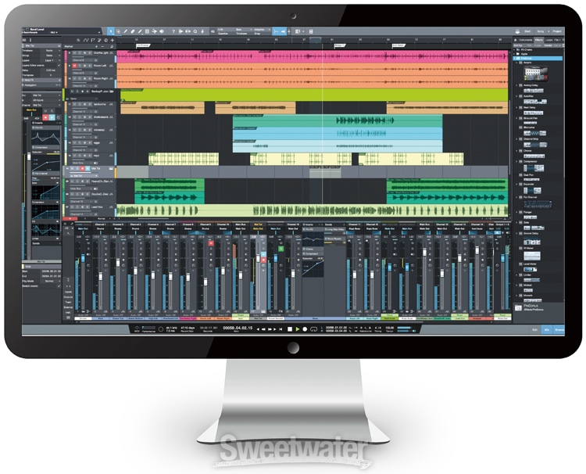Open the Song page button

click(x=541, y=31)
